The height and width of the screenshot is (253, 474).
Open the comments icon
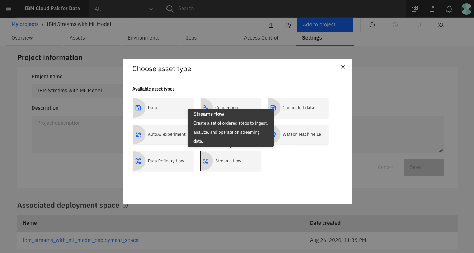coord(418,25)
